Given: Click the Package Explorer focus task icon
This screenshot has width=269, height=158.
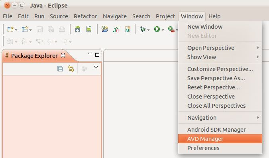Looking at the screenshot, I should [x=84, y=69].
